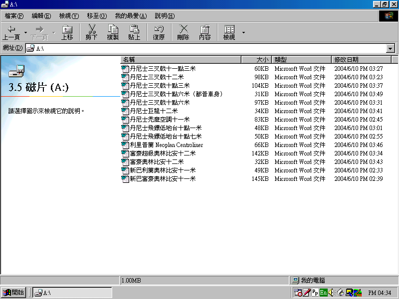Click the pen and notepad tray icon
Viewport: 399px width, 299px height.
pyautogui.click(x=306, y=293)
